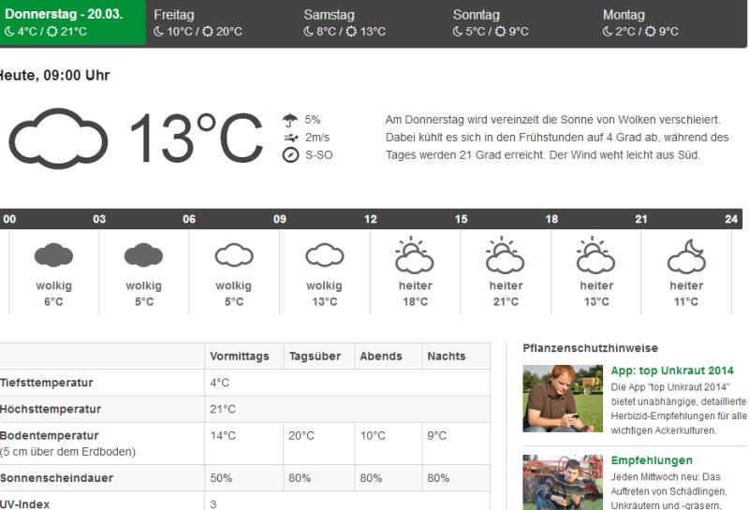The height and width of the screenshot is (510, 749).
Task: Open the 'App: top Unkraut 2014' link
Action: pos(671,371)
